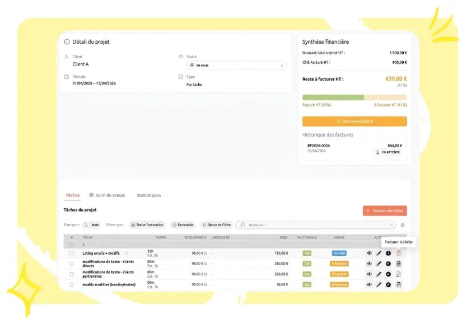Image resolution: width=476 pixels, height=322 pixels.
Task: Open table settings gear beside search bar
Action: point(402,225)
